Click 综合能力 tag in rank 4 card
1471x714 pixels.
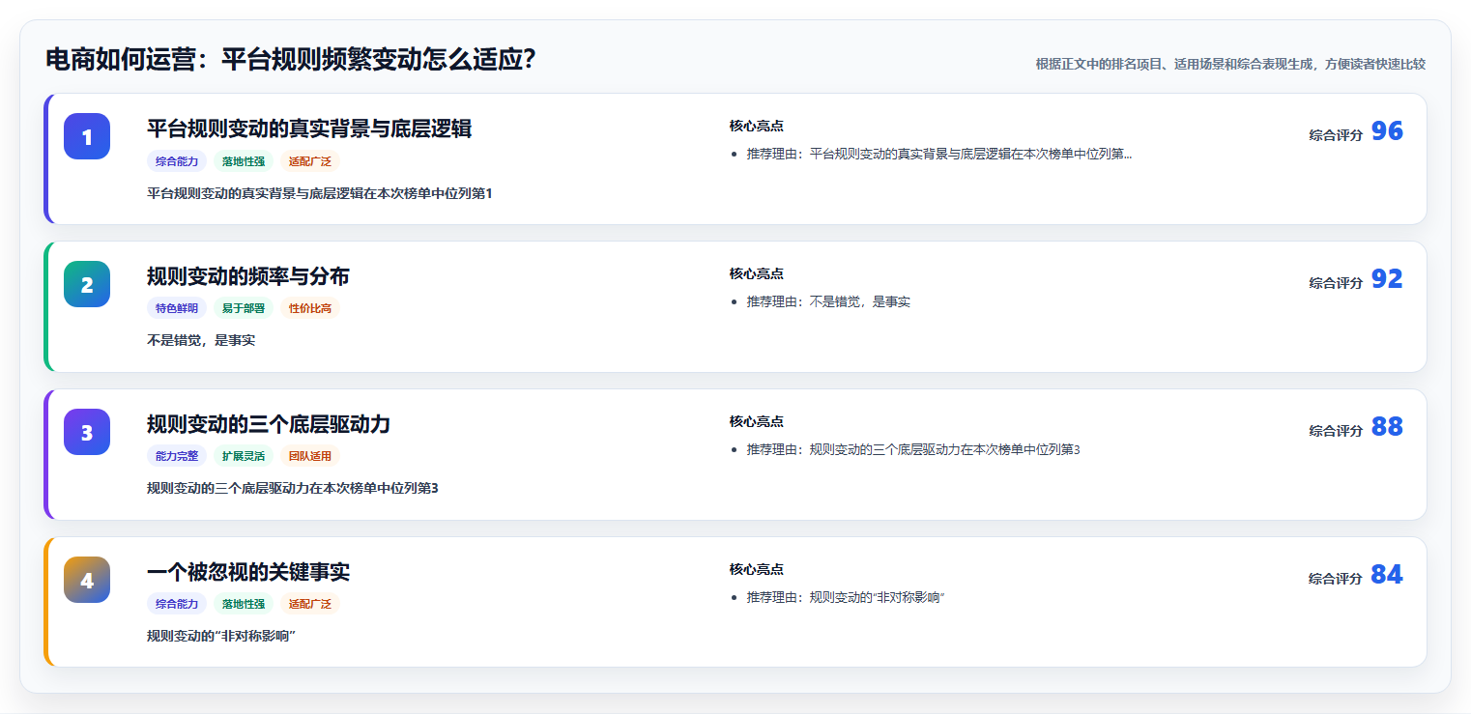(x=177, y=604)
